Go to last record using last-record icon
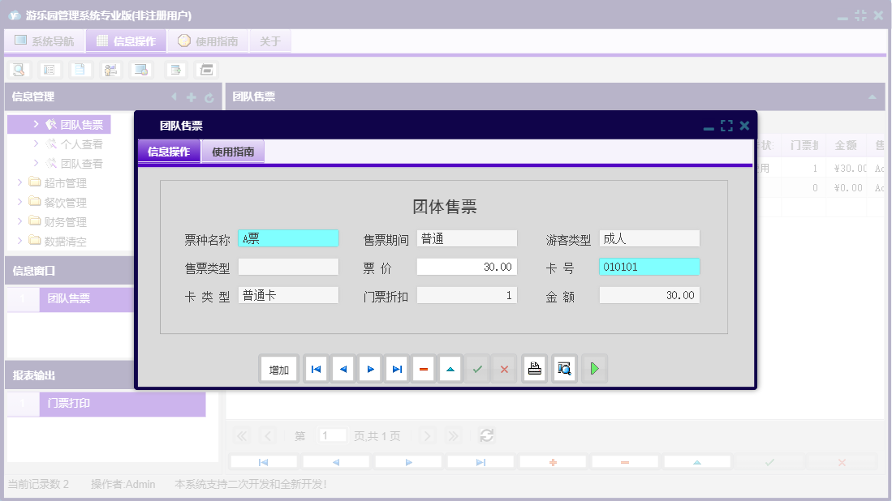Viewport: 892px width, 501px height. [396, 368]
